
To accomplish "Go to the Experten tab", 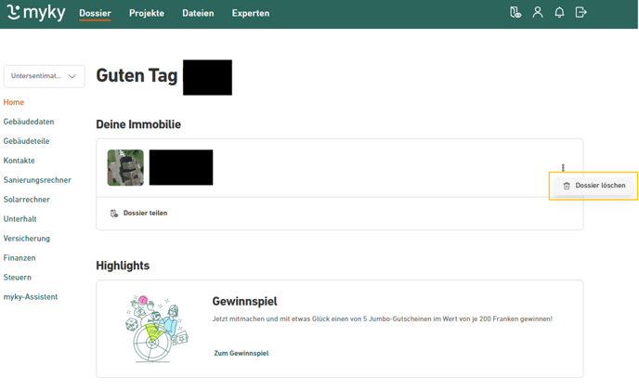I will pyautogui.click(x=251, y=14).
